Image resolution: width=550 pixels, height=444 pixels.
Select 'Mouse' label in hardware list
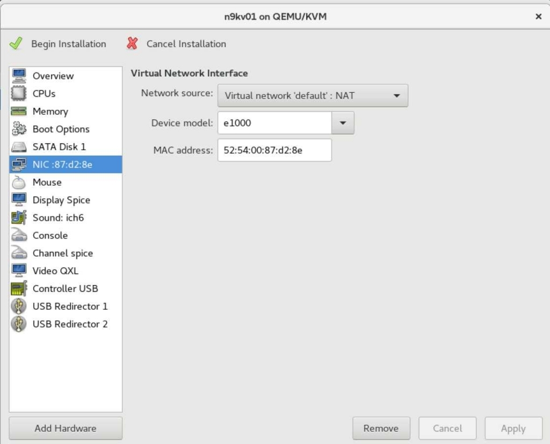[x=47, y=183]
